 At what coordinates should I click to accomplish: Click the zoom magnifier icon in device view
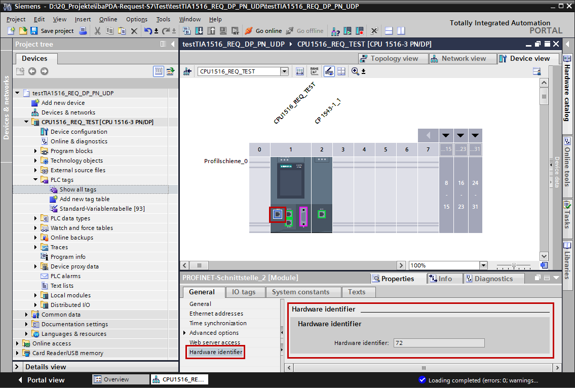(x=355, y=71)
